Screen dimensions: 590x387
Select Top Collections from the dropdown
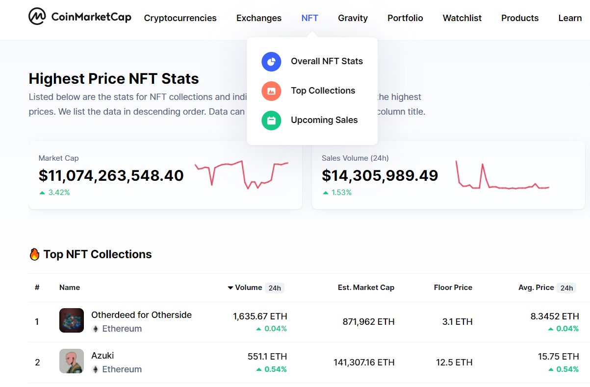click(323, 91)
